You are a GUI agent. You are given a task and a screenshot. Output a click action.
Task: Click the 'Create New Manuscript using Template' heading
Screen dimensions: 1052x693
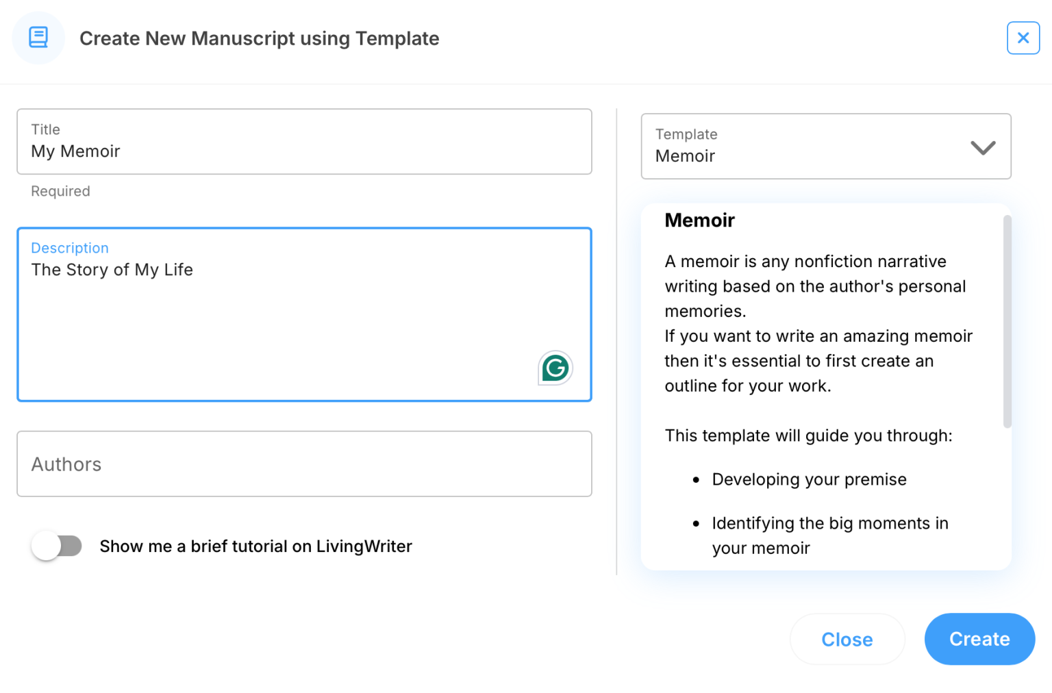point(259,38)
